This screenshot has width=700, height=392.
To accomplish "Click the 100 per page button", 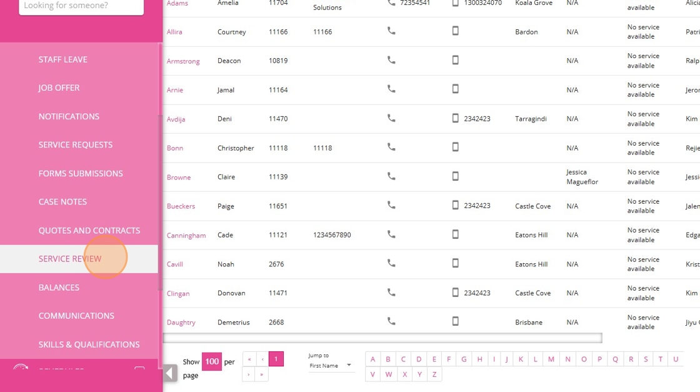I will click(212, 361).
